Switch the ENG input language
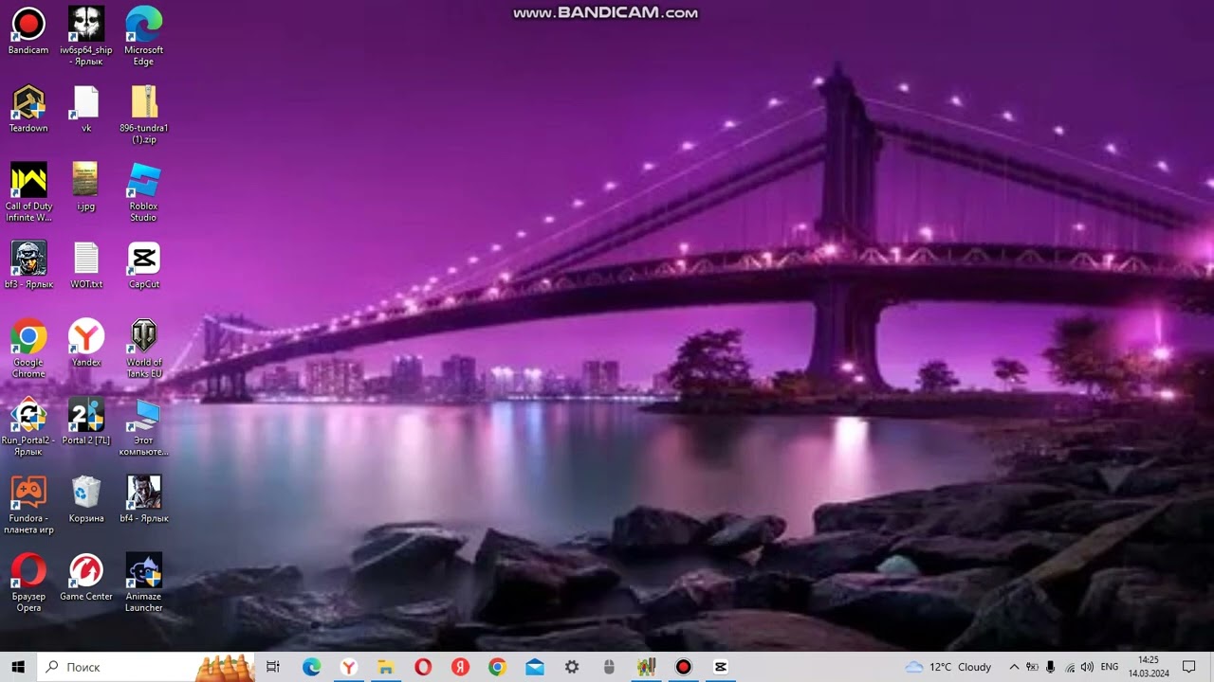1214x682 pixels. (x=1109, y=667)
